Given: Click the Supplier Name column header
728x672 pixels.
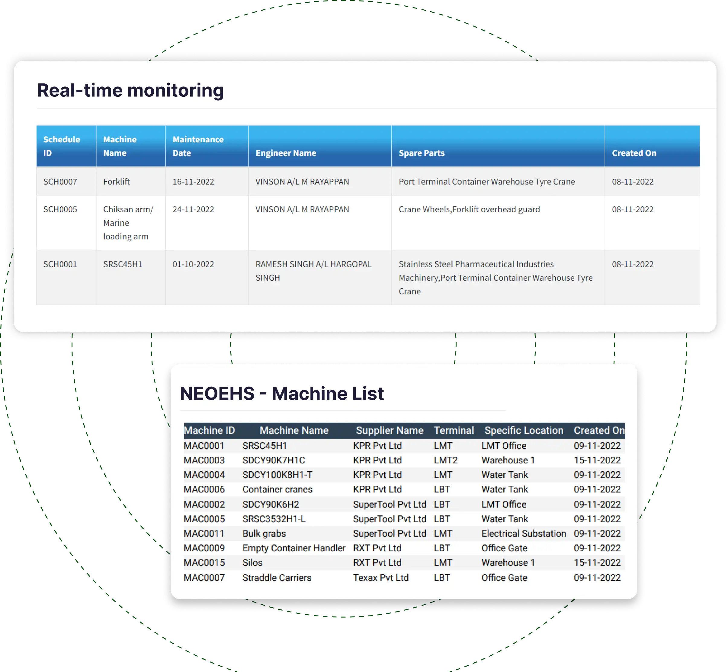Looking at the screenshot, I should [390, 430].
